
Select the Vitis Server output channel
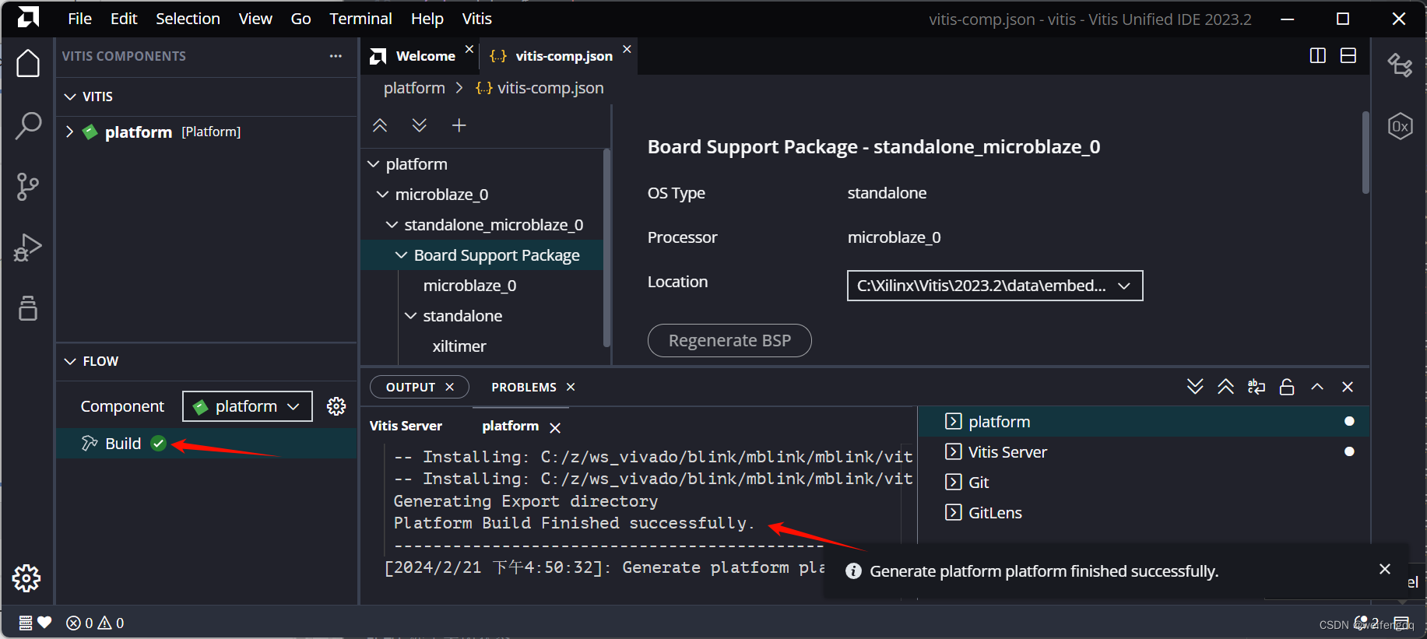[1007, 452]
